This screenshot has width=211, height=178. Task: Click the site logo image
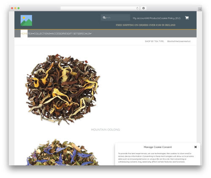pyautogui.click(x=26, y=21)
